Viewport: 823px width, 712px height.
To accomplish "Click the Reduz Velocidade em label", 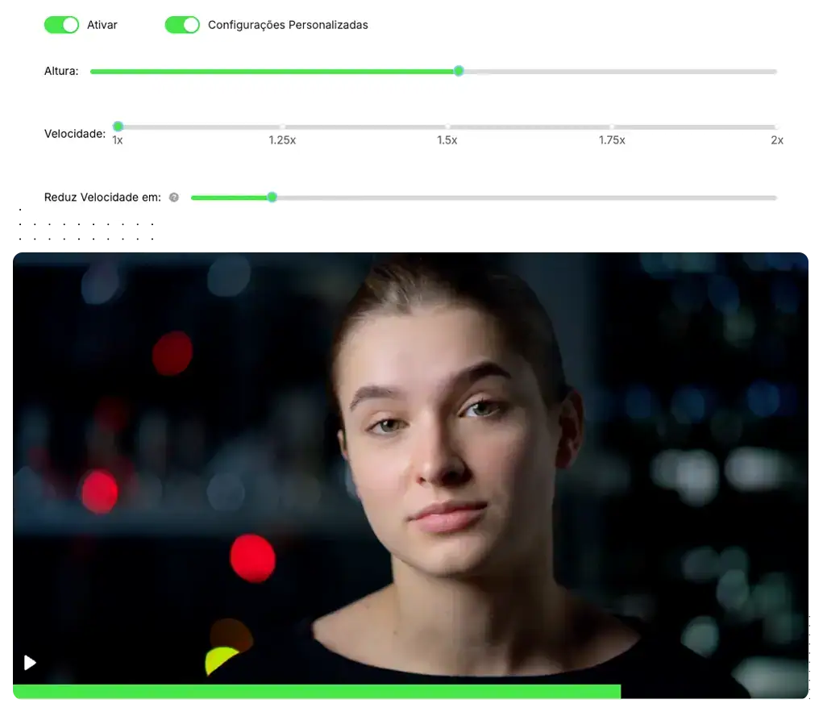I will (103, 198).
